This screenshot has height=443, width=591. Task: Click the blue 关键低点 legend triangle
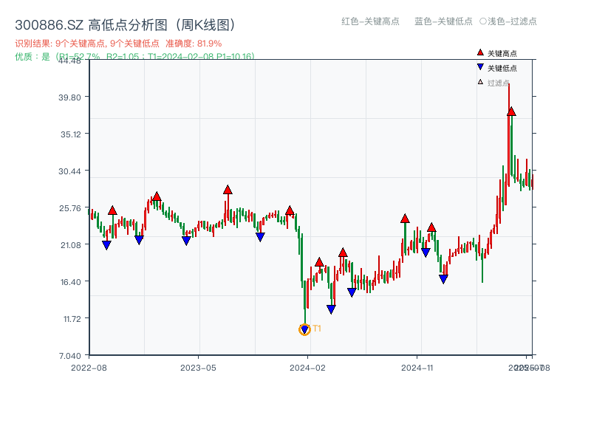[x=480, y=68]
